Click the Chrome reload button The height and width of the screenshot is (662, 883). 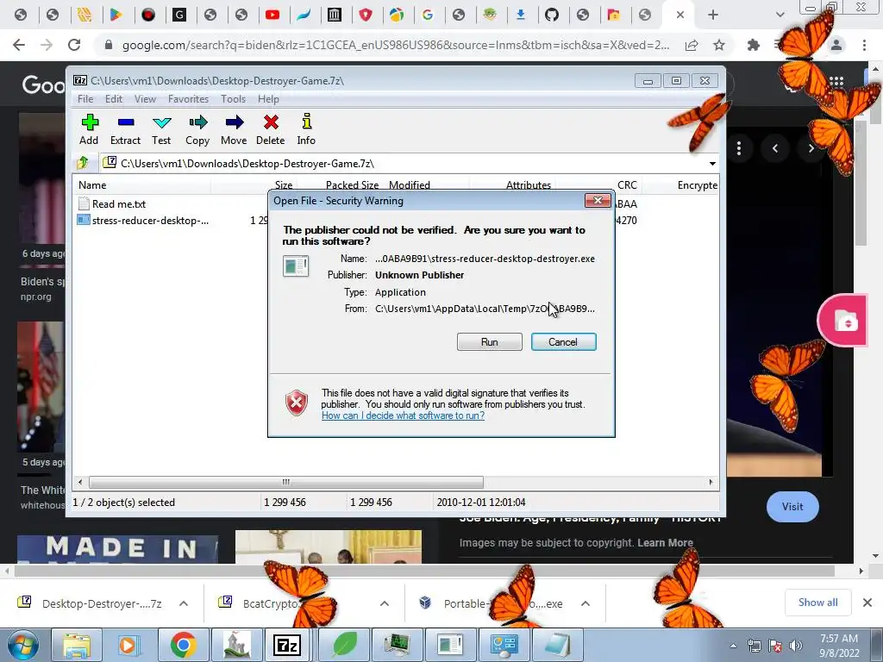pos(74,45)
